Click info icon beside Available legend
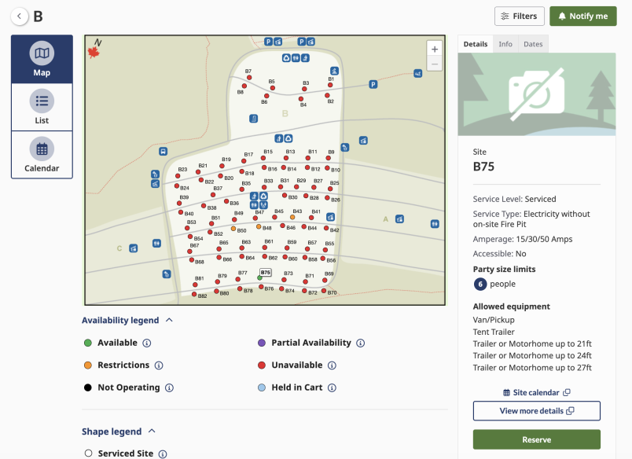Viewport: 632px width, 459px height. point(147,343)
